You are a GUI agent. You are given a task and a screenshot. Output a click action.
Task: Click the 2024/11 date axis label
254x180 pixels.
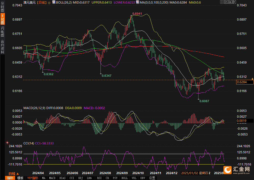point(156,173)
